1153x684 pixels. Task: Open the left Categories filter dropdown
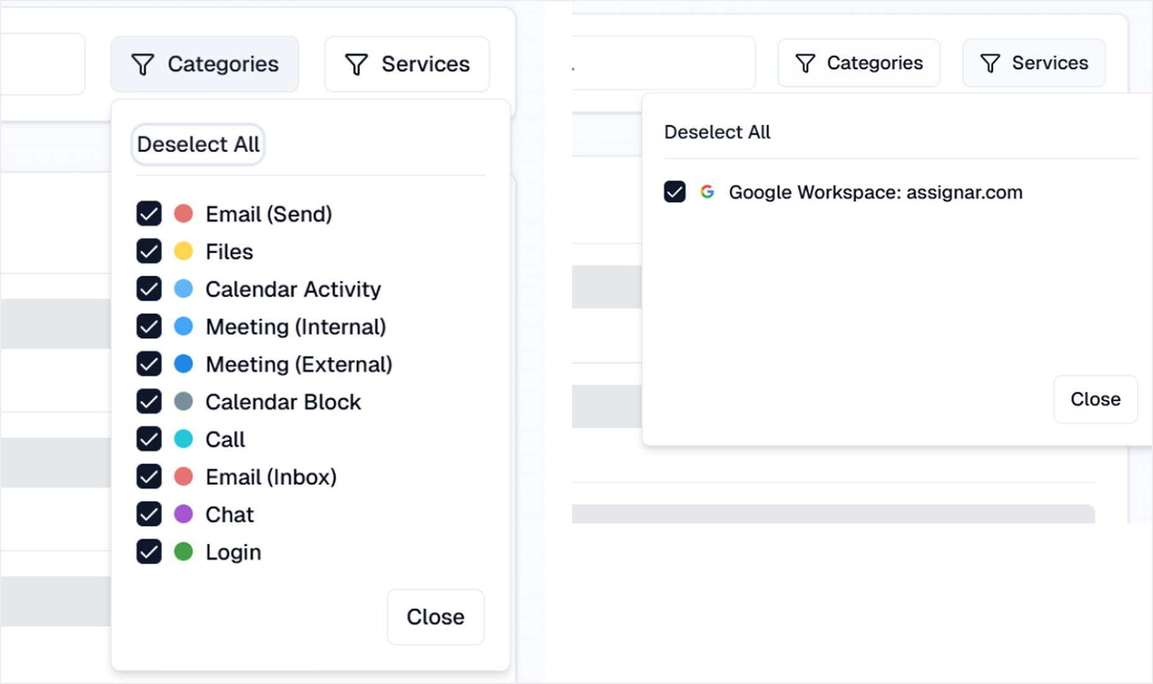click(x=205, y=65)
